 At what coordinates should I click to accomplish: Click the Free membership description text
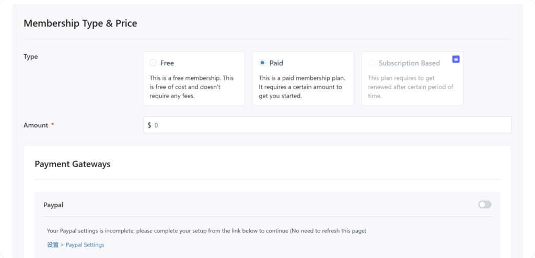[191, 87]
